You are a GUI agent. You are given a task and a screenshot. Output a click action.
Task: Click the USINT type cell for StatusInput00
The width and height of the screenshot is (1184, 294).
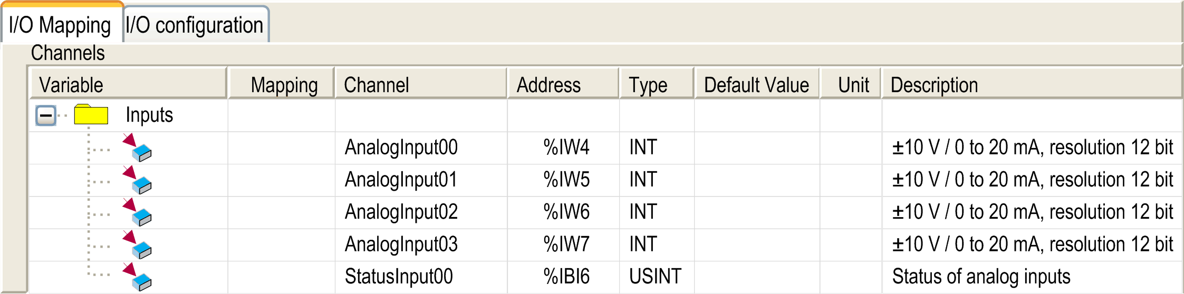tap(655, 277)
